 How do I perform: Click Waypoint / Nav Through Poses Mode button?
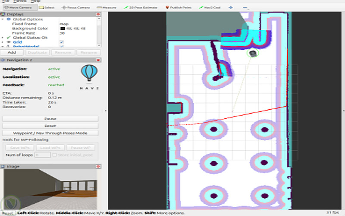(50, 133)
